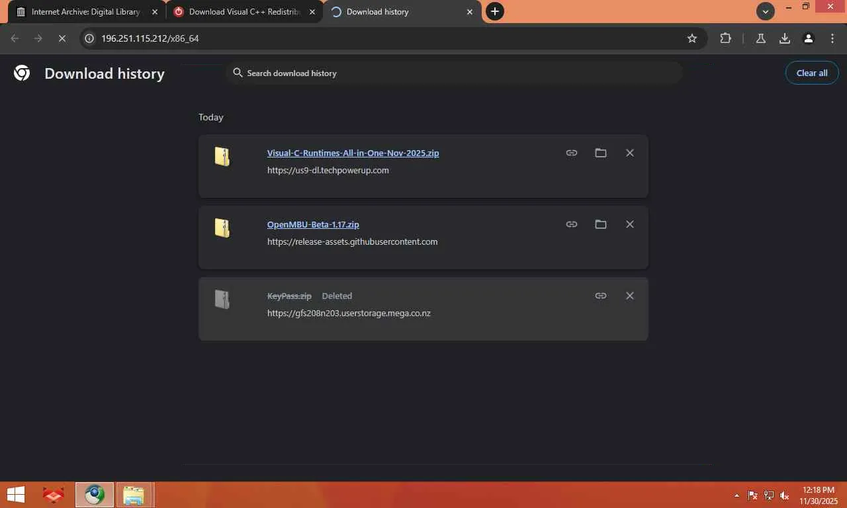Close the Download Visual C++ tab
Viewport: 847px width, 508px height.
(312, 12)
